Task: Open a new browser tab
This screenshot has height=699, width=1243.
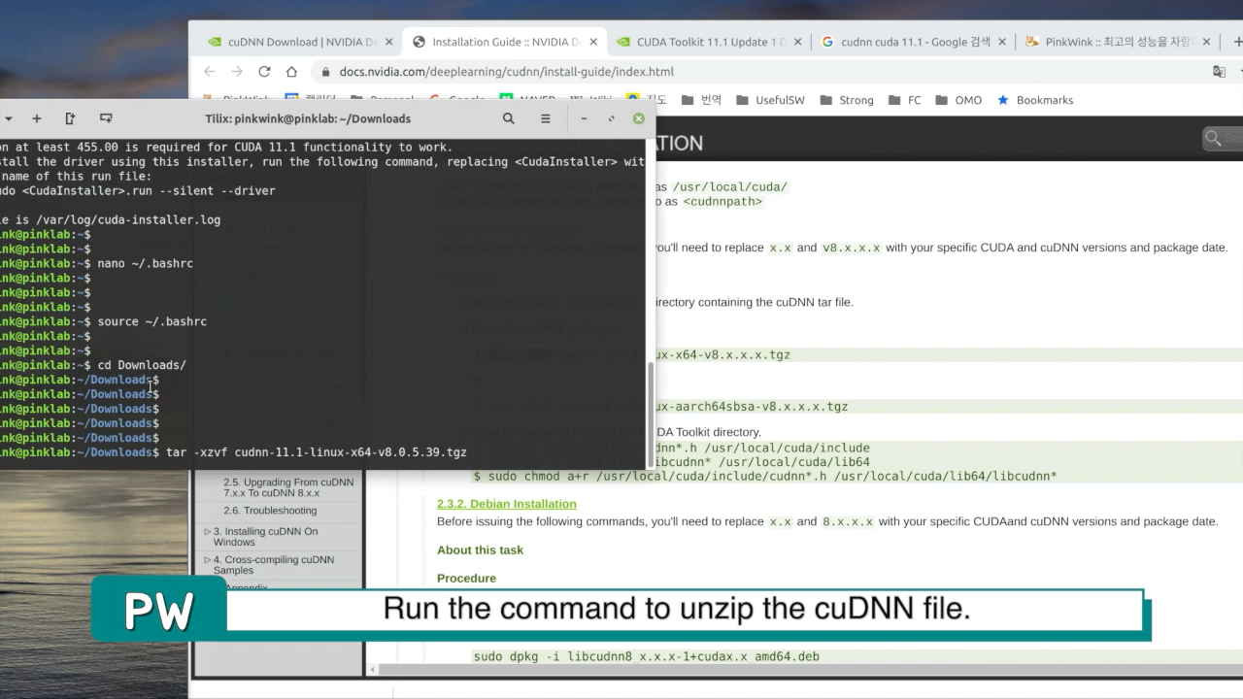Action: (x=1236, y=42)
